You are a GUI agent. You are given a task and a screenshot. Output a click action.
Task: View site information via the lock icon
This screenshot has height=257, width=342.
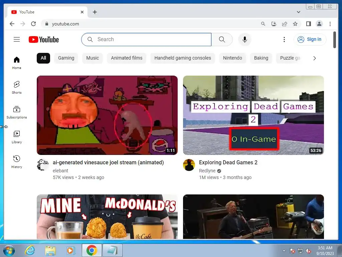coord(46,24)
